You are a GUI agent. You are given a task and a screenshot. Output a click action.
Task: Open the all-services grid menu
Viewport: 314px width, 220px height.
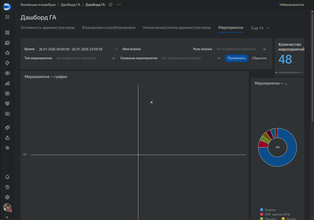pyautogui.click(x=7, y=17)
